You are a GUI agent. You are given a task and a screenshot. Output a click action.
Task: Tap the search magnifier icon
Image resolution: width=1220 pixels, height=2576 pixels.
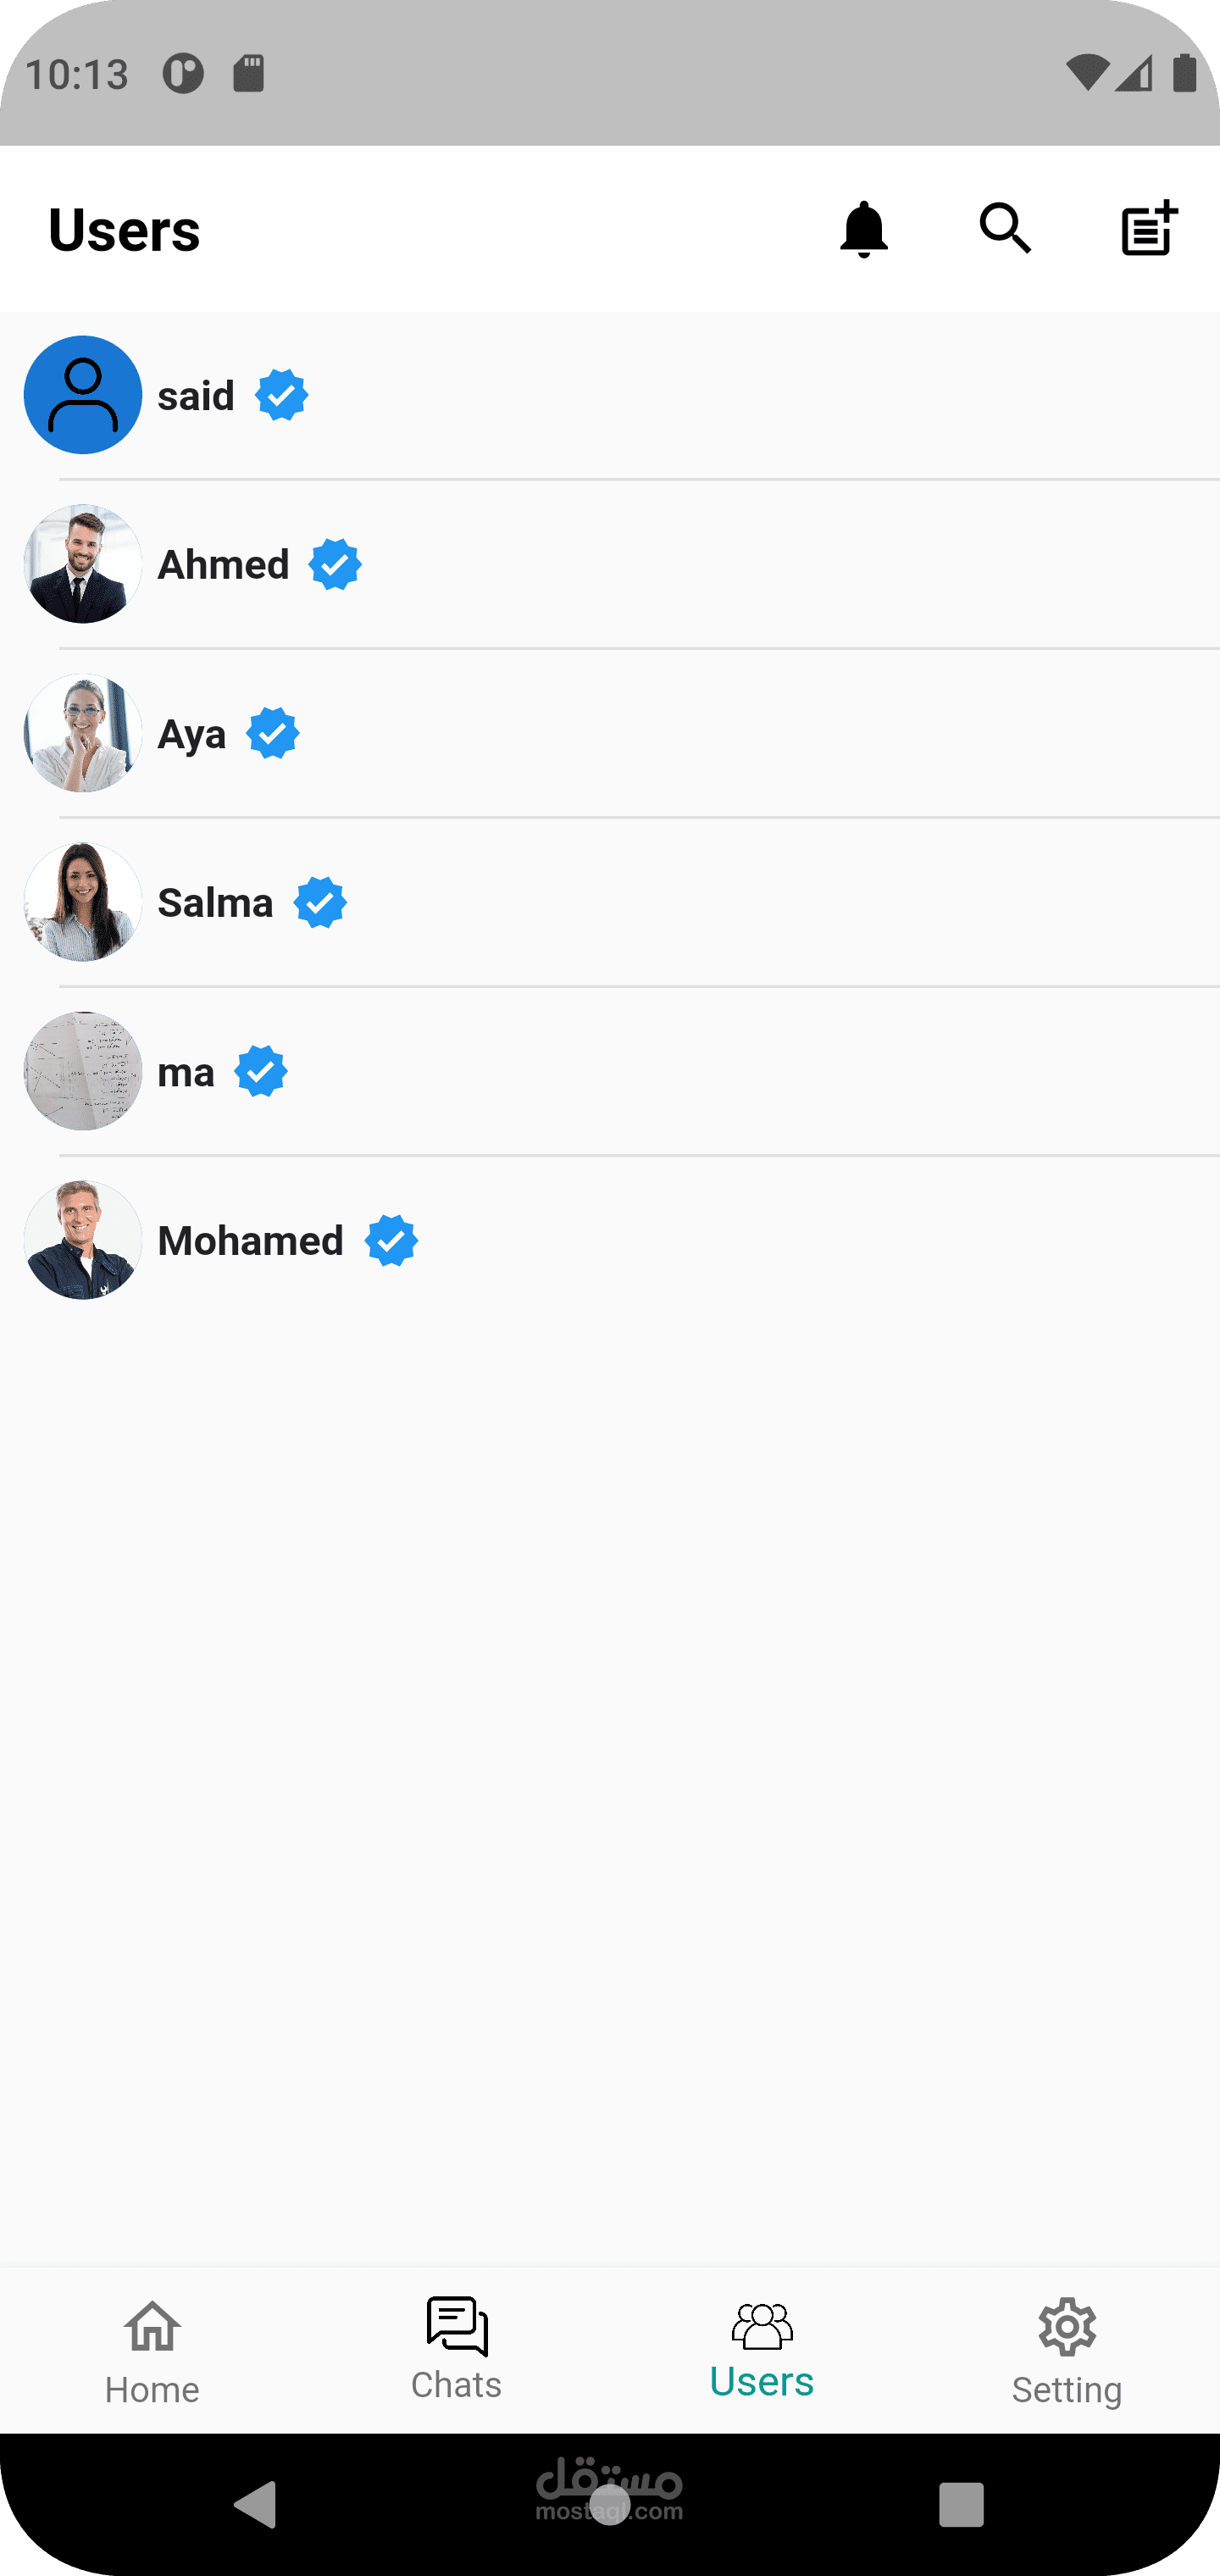tap(1005, 229)
